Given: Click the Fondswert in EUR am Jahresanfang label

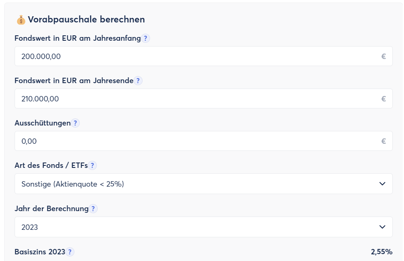Looking at the screenshot, I should click(x=78, y=38).
